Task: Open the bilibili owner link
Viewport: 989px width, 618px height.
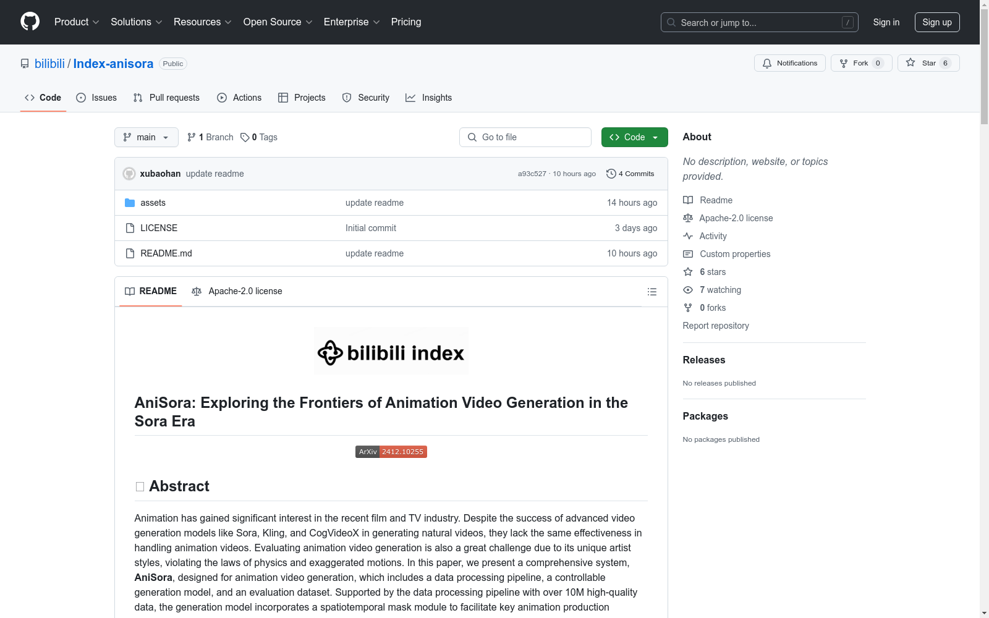Action: (49, 64)
